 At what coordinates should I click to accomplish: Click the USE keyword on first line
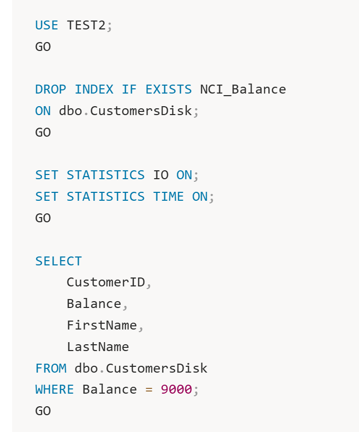click(47, 25)
